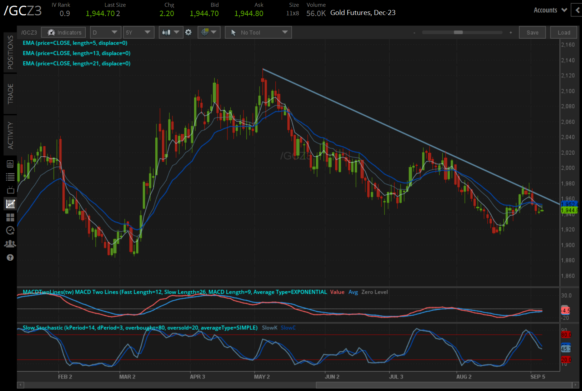Open the 5Y time range dropdown
The image size is (582, 391).
coord(139,32)
